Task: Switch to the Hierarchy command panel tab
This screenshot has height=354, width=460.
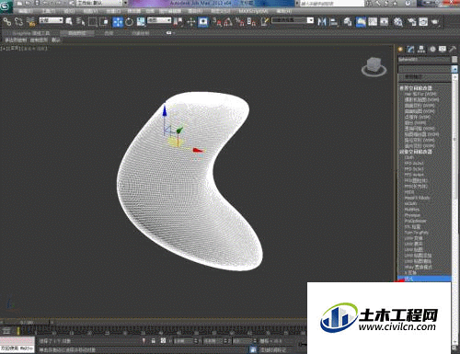Action: tap(421, 50)
